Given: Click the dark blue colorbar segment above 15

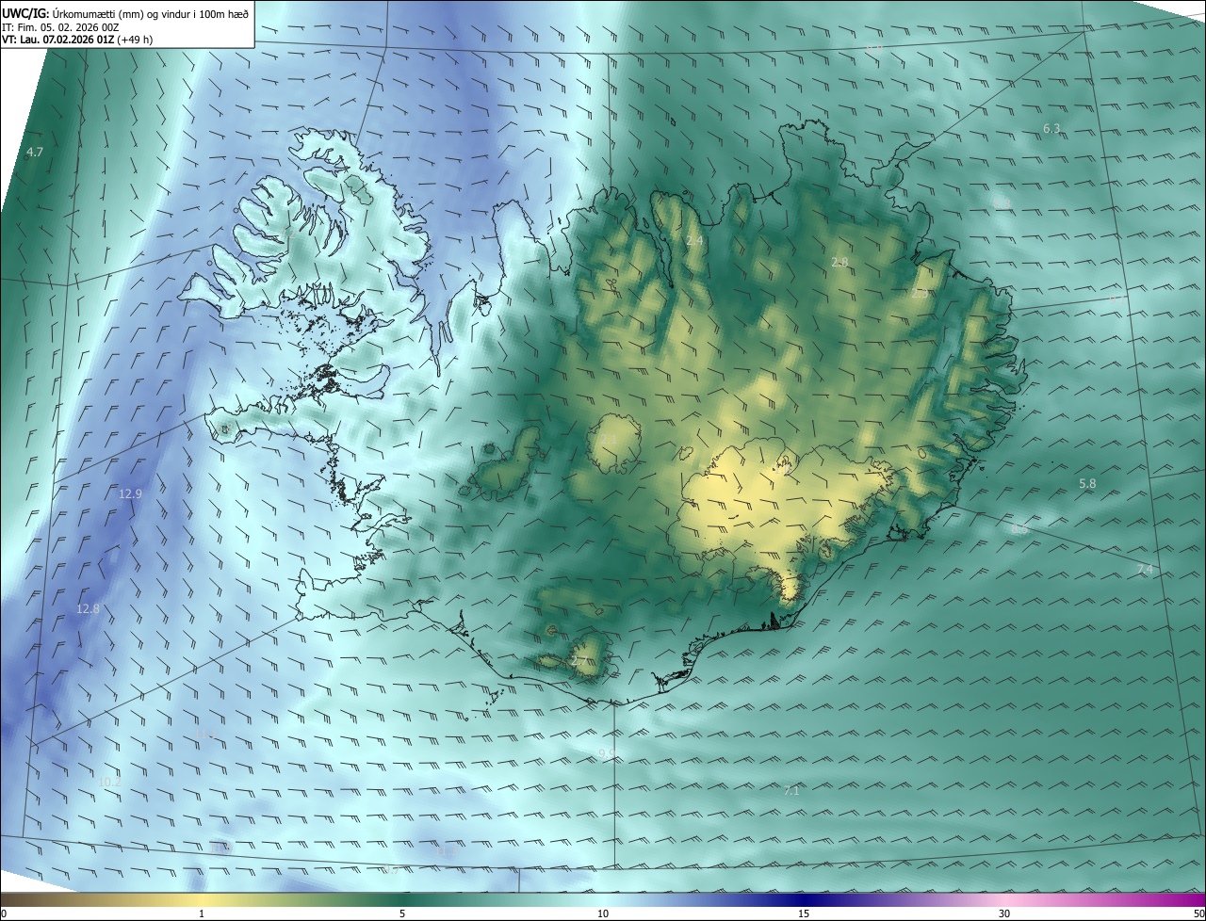Looking at the screenshot, I should coord(804,900).
